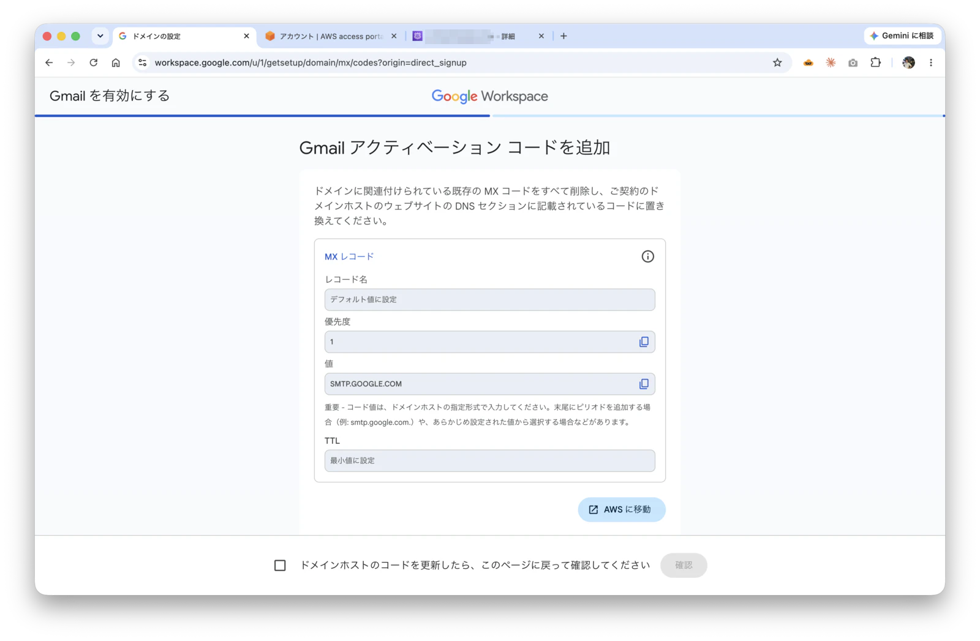The width and height of the screenshot is (980, 641).
Task: Click the Gmail を有効にする title
Action: tap(110, 96)
